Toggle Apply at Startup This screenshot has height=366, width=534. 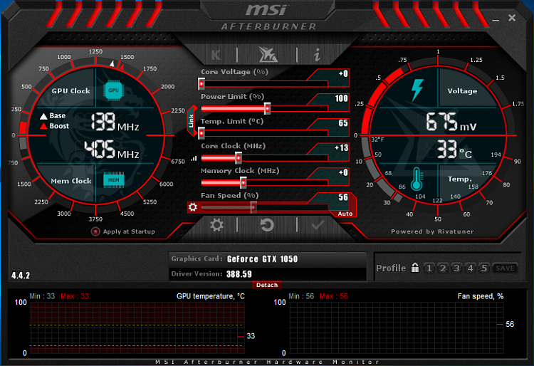[95, 231]
